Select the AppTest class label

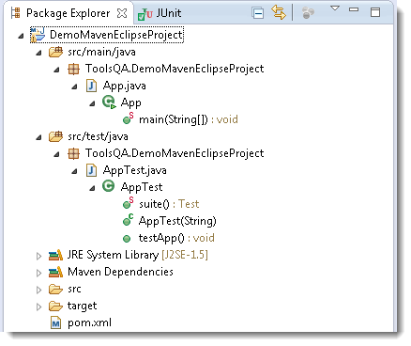tap(142, 188)
